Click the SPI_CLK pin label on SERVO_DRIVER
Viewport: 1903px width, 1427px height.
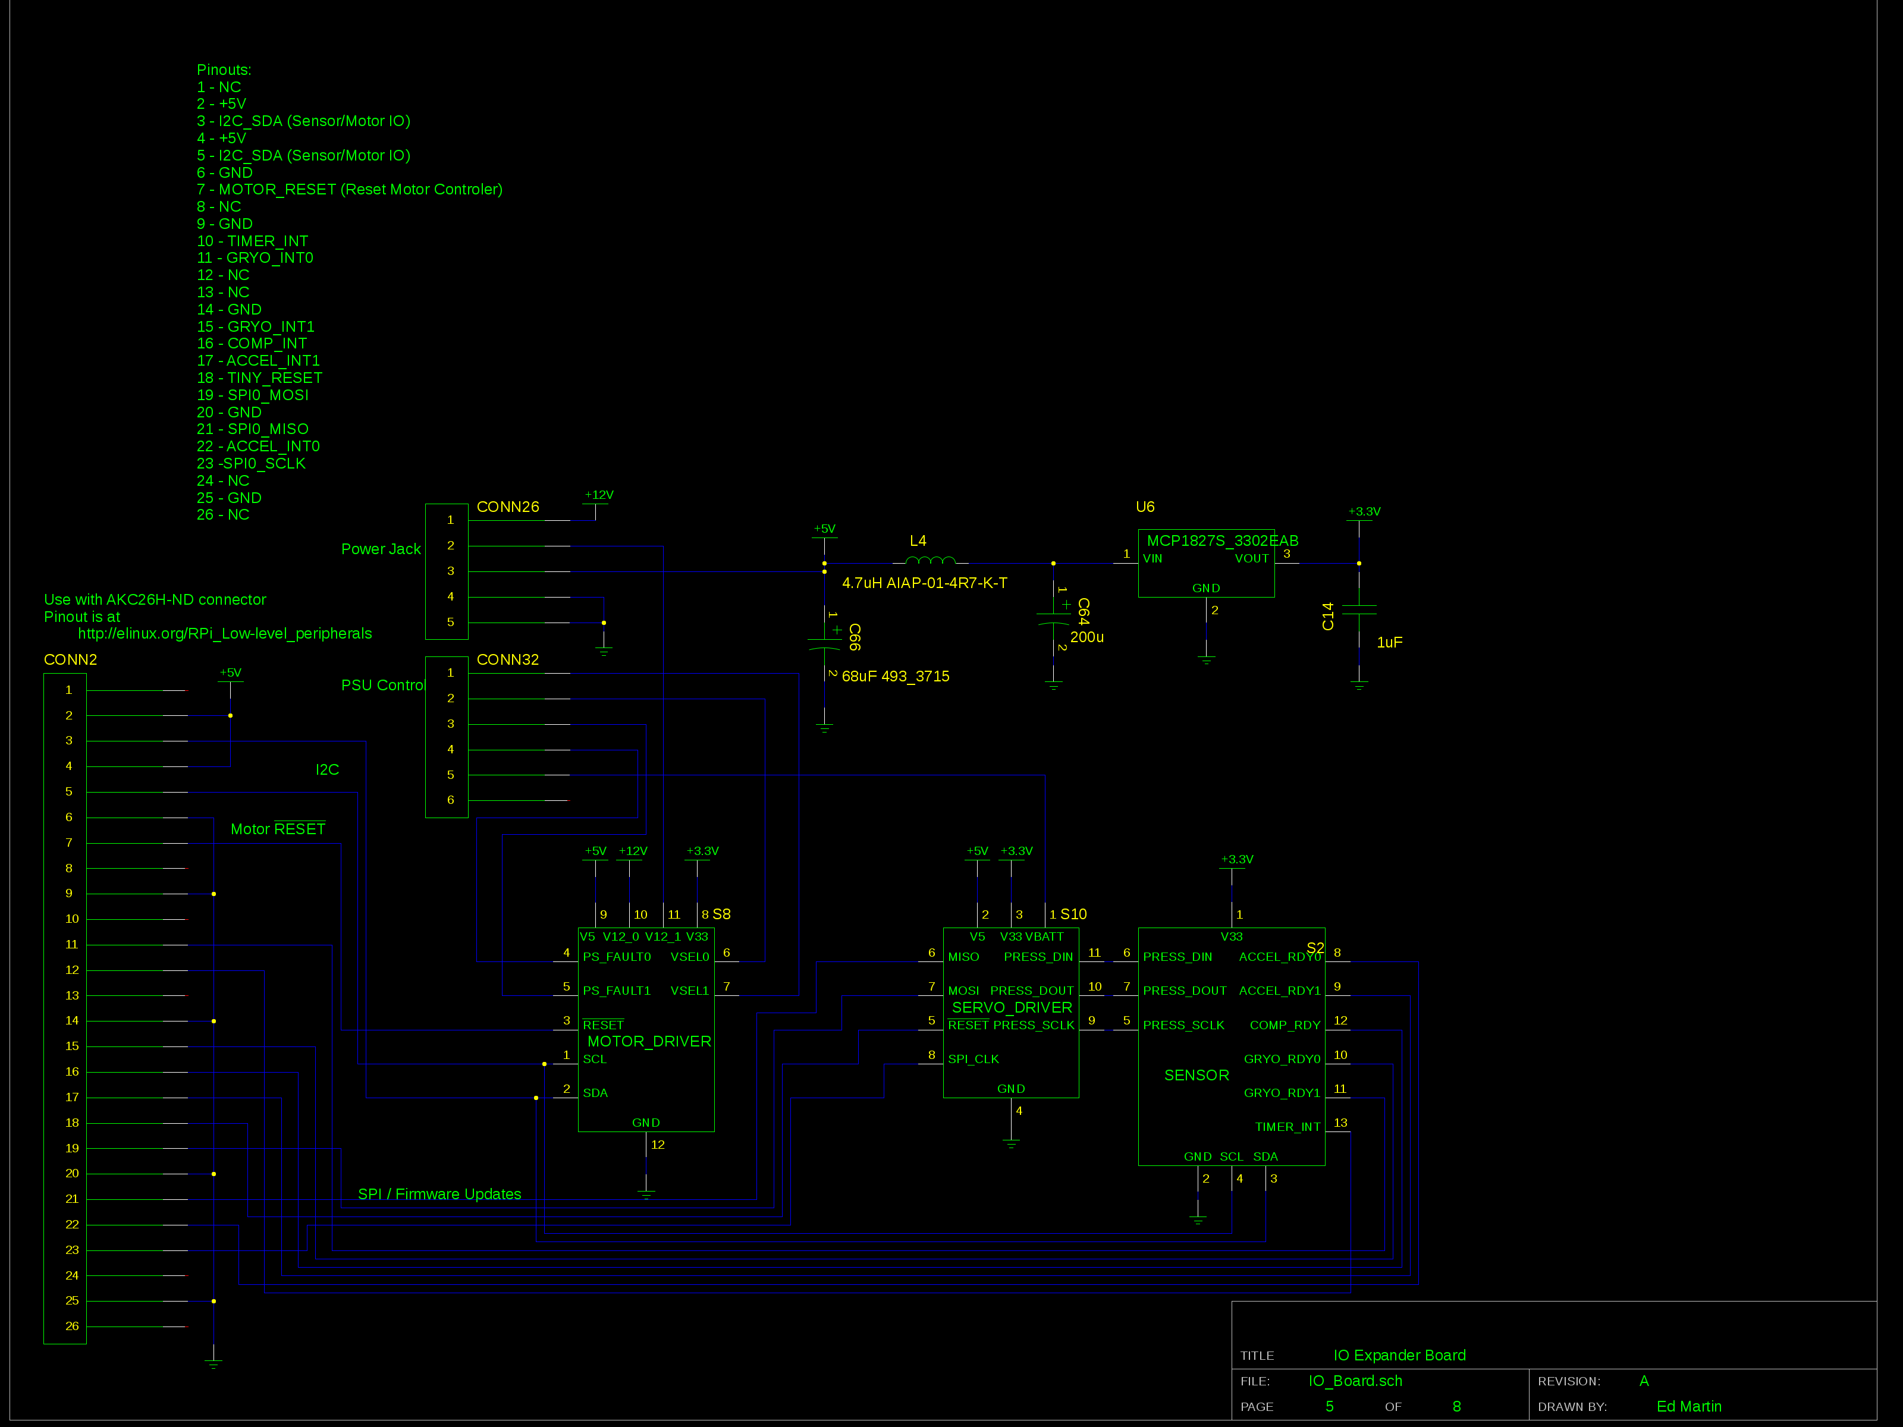tap(973, 1059)
